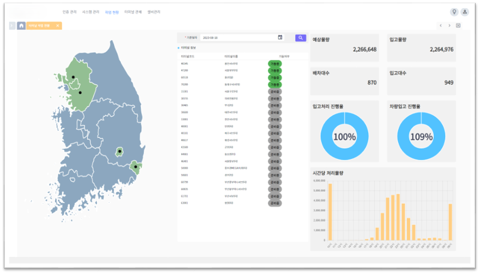Screen dimensions: 480x274
Task: Focus the 기준일자 date input field
Action: click(x=242, y=38)
